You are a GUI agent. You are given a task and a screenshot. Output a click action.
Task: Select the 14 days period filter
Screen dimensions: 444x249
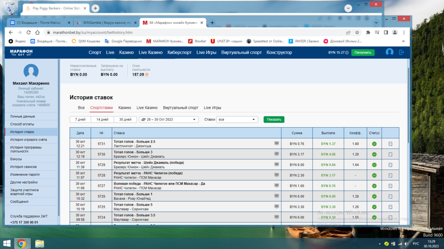tap(102, 120)
